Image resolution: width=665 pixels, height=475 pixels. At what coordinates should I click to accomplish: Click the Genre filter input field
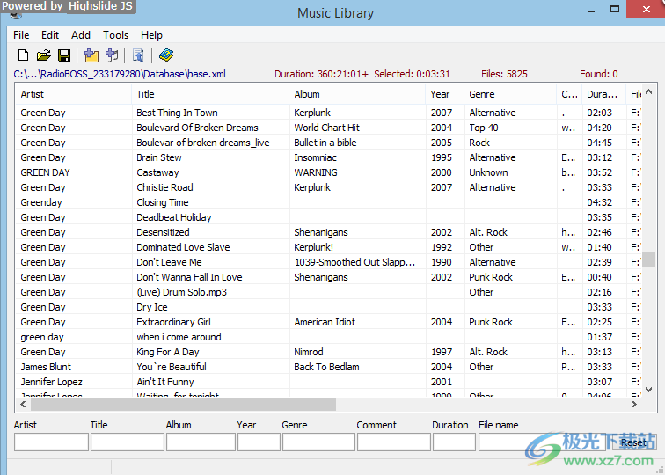pos(318,442)
